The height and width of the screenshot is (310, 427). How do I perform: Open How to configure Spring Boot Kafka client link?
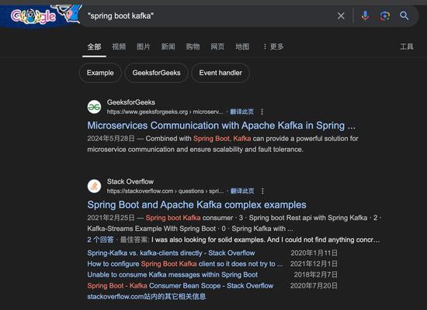(x=185, y=264)
